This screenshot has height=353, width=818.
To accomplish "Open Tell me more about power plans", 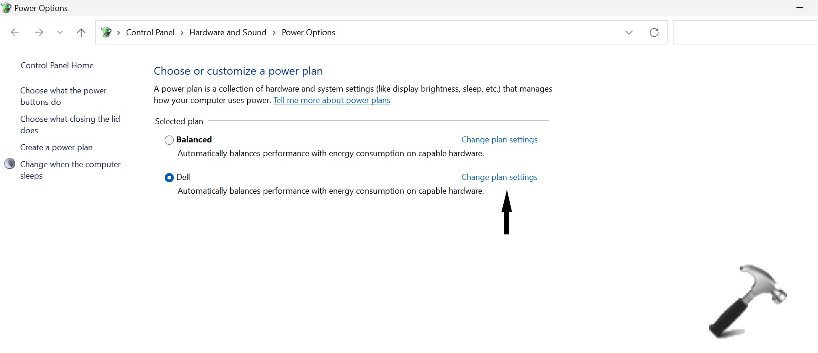I will pos(332,100).
